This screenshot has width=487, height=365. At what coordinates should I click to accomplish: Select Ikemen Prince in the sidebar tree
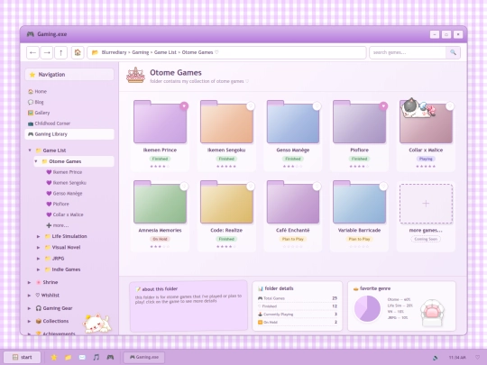coord(64,172)
